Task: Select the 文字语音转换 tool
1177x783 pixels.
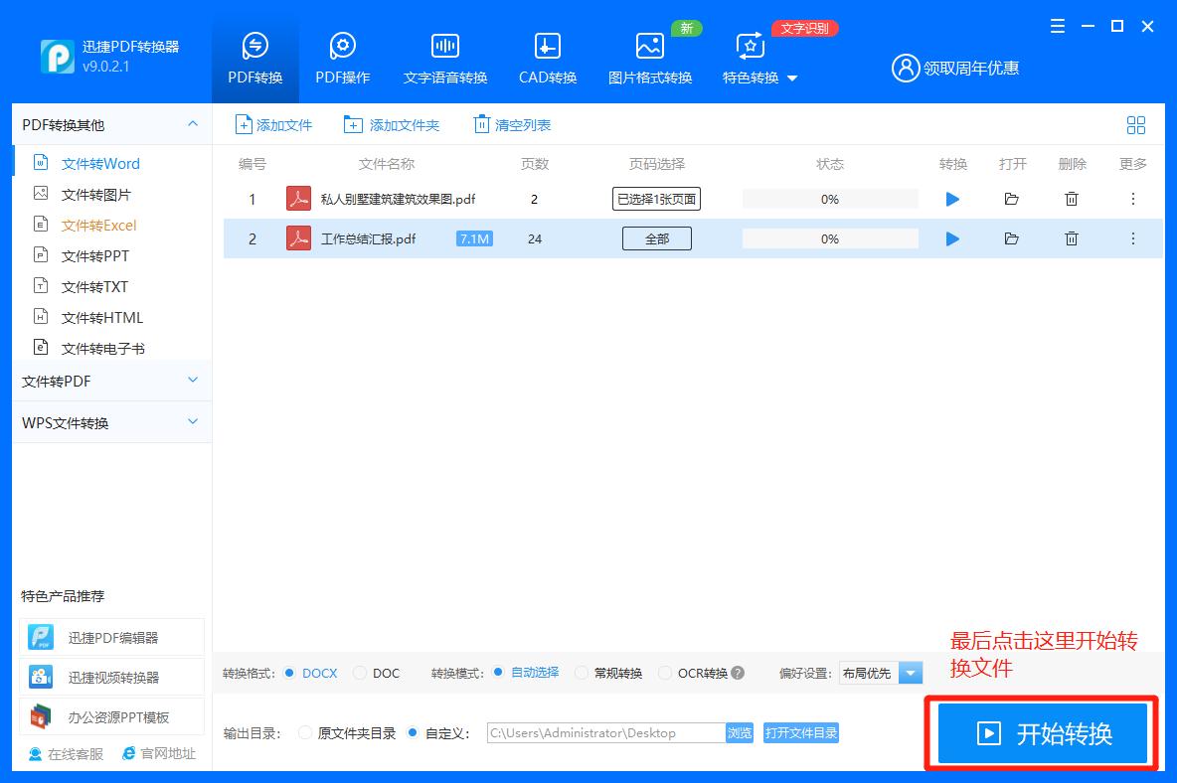Action: [444, 55]
